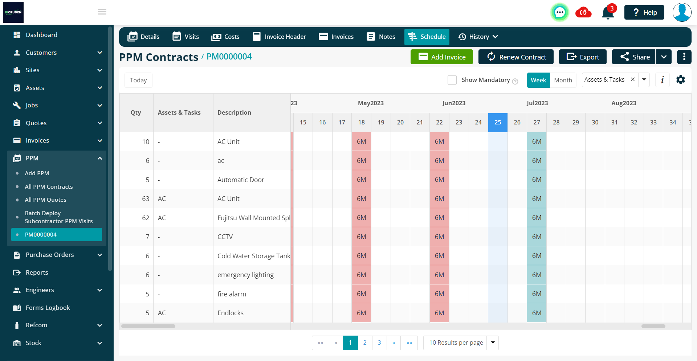This screenshot has height=361, width=697.
Task: Select the Schedule tab
Action: [427, 37]
